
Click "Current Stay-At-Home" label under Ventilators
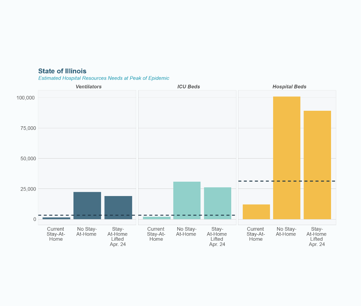click(x=56, y=234)
